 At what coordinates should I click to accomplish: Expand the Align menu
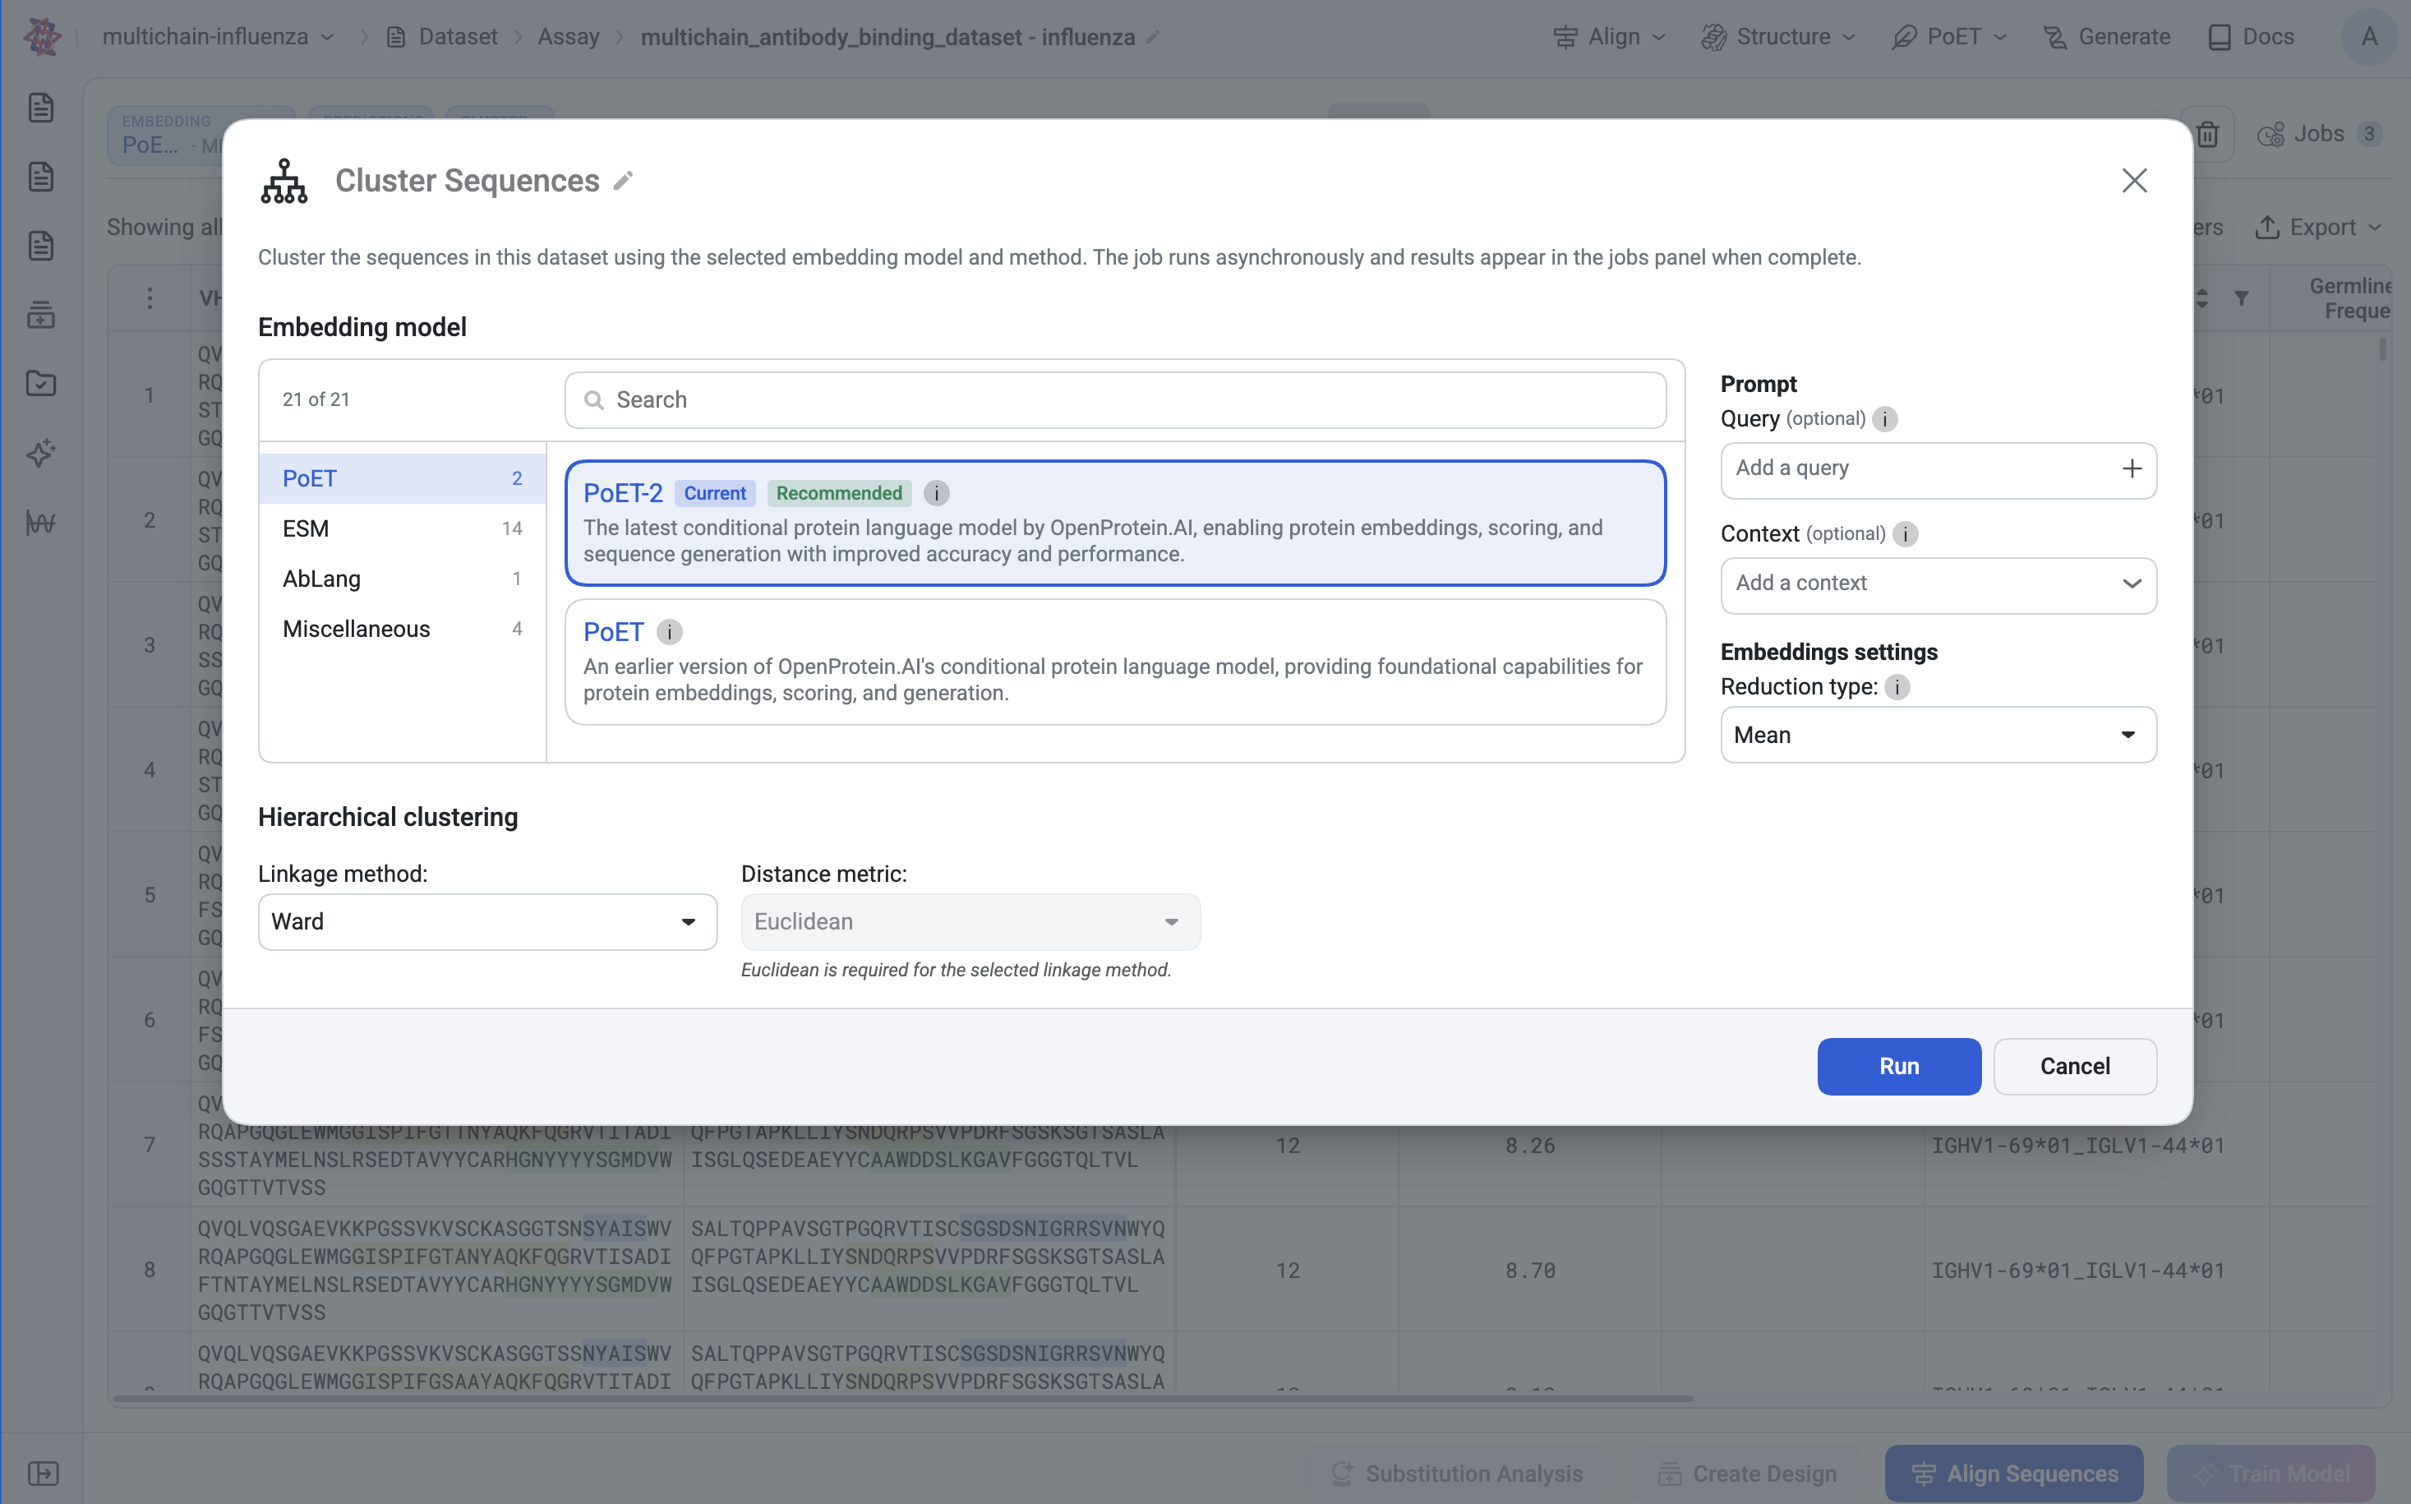1608,37
